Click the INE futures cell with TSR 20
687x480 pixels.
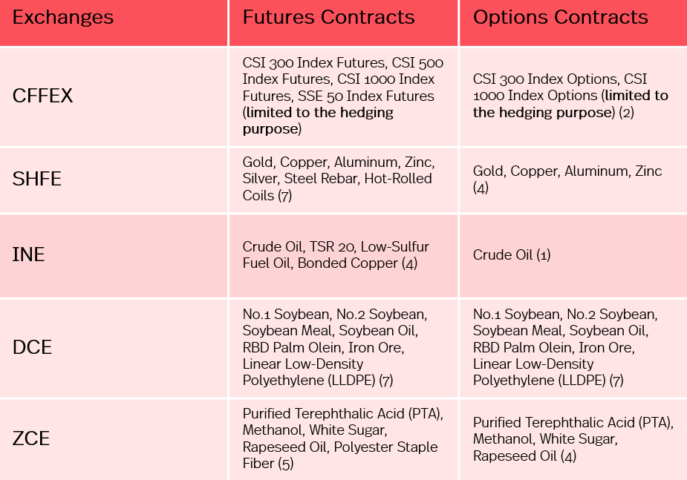335,254
